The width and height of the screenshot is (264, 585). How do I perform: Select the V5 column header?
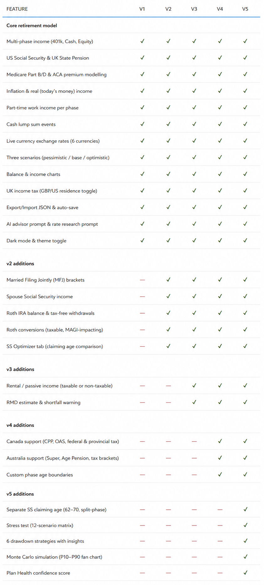coord(245,9)
